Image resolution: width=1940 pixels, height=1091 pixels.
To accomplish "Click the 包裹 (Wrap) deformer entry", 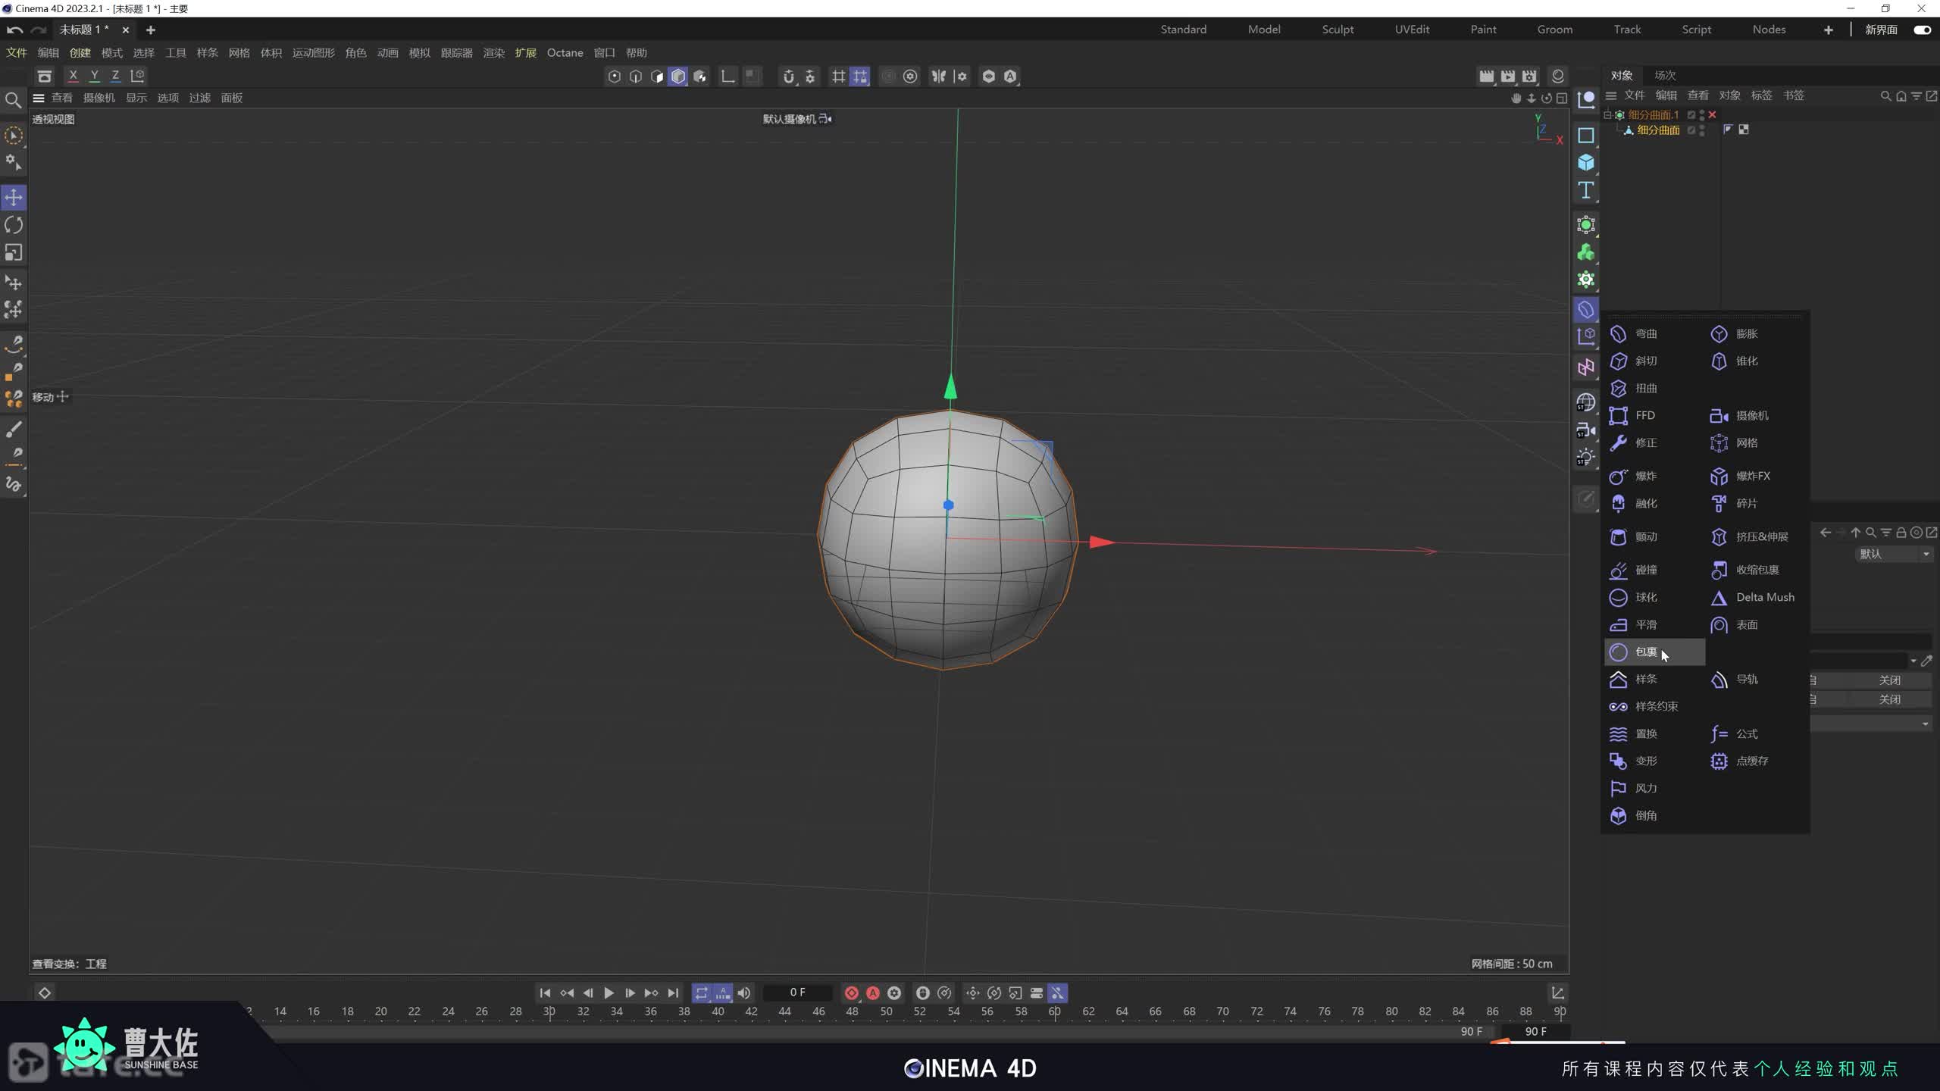I will (1644, 652).
